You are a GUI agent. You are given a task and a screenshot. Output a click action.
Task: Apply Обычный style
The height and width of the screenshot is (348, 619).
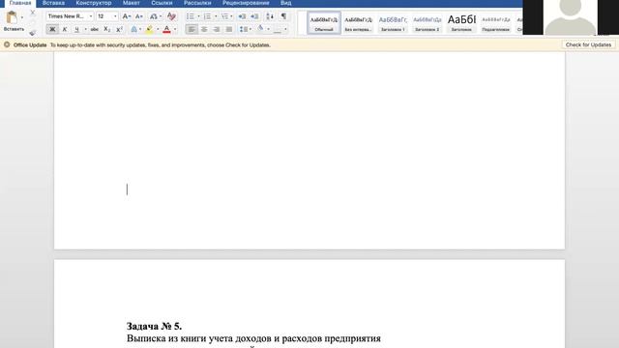(324, 23)
